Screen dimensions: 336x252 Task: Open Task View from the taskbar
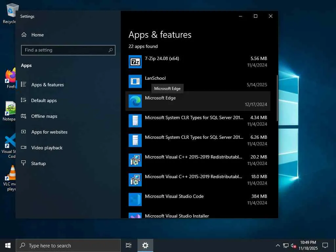click(x=129, y=245)
